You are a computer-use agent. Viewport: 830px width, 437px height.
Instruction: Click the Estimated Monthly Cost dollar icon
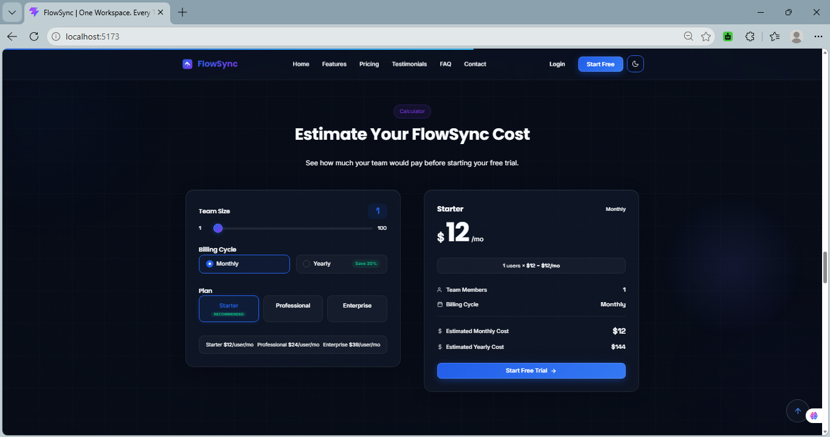[x=440, y=331]
